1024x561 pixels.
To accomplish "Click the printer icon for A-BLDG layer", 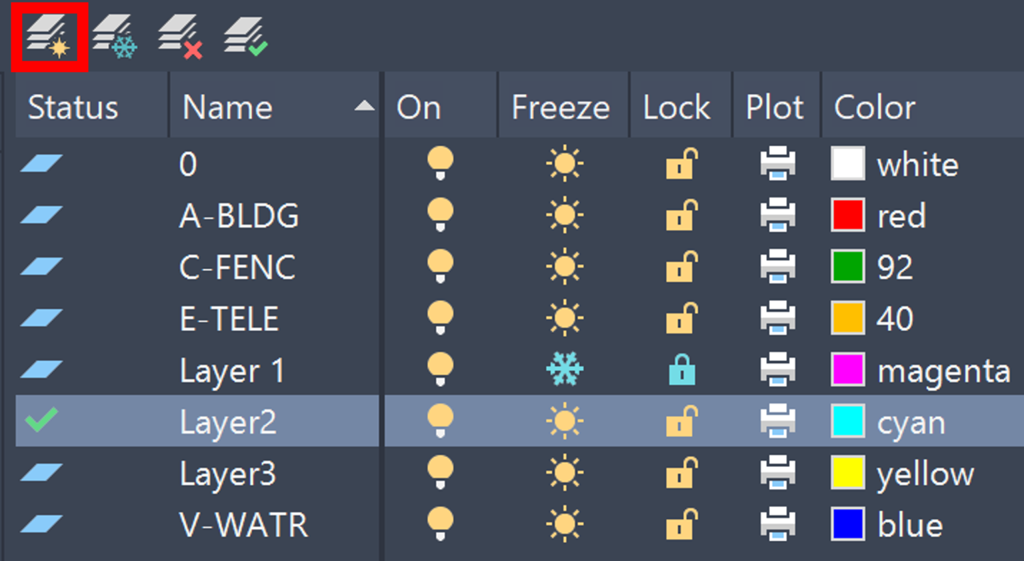I will pos(777,215).
